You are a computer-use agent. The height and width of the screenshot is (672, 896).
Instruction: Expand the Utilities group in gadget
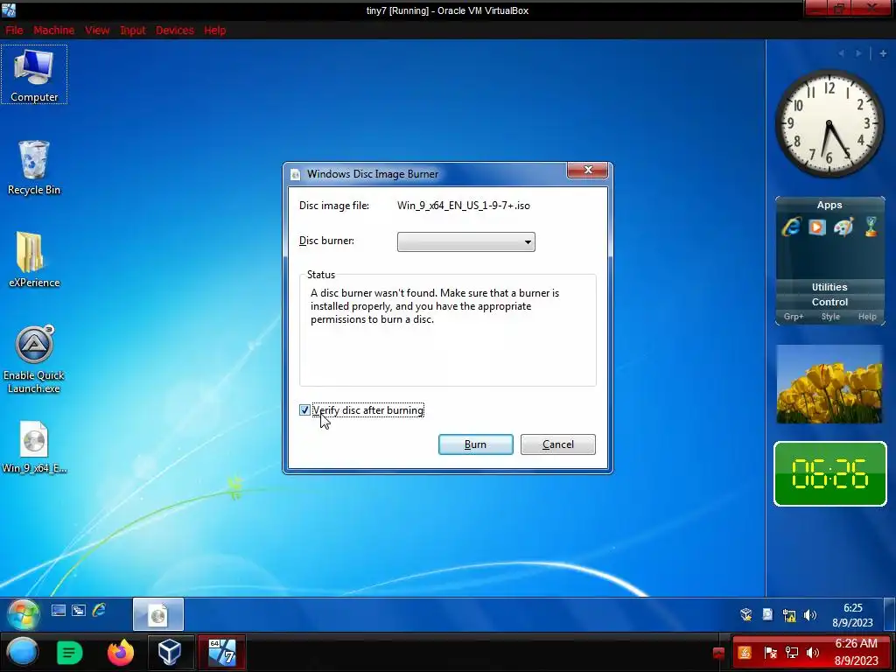click(829, 287)
